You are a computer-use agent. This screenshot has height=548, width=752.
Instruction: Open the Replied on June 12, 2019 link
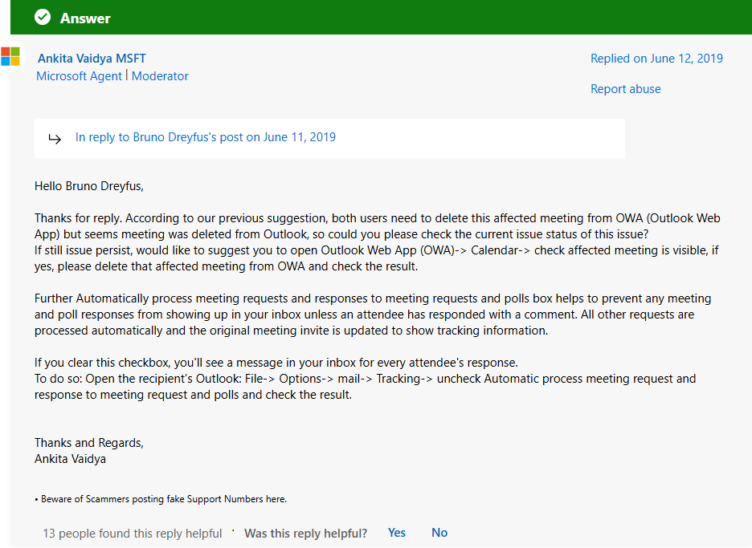pyautogui.click(x=656, y=59)
